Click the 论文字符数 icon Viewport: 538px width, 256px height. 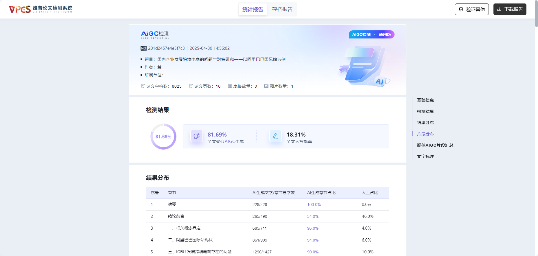[x=143, y=86]
